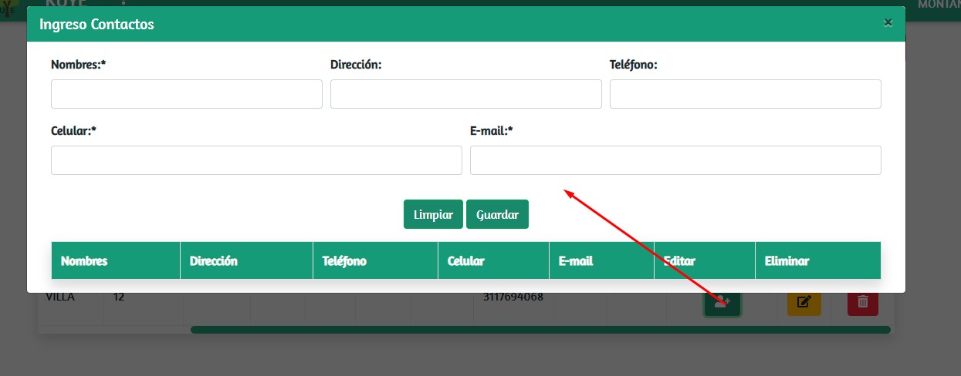The height and width of the screenshot is (376, 961).
Task: Click the E-mail table column header
Action: (x=576, y=260)
